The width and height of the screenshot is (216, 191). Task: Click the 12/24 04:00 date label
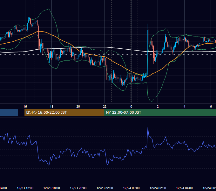tap(185, 188)
